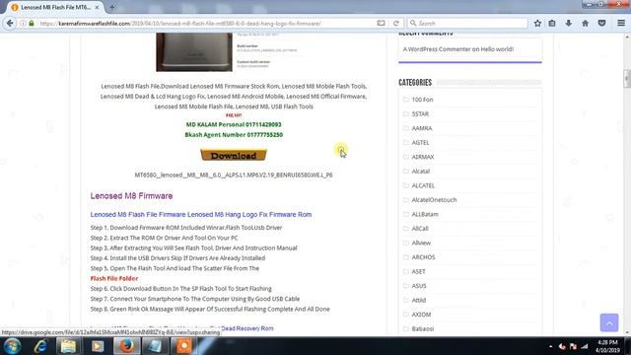
Task: Click the yellow Download button
Action: pyautogui.click(x=234, y=155)
